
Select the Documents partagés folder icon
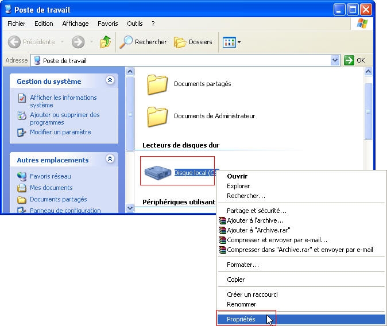[x=157, y=84]
